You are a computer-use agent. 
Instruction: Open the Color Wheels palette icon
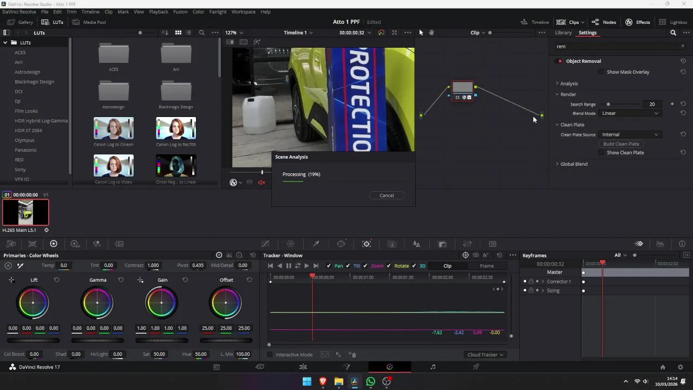click(x=54, y=244)
